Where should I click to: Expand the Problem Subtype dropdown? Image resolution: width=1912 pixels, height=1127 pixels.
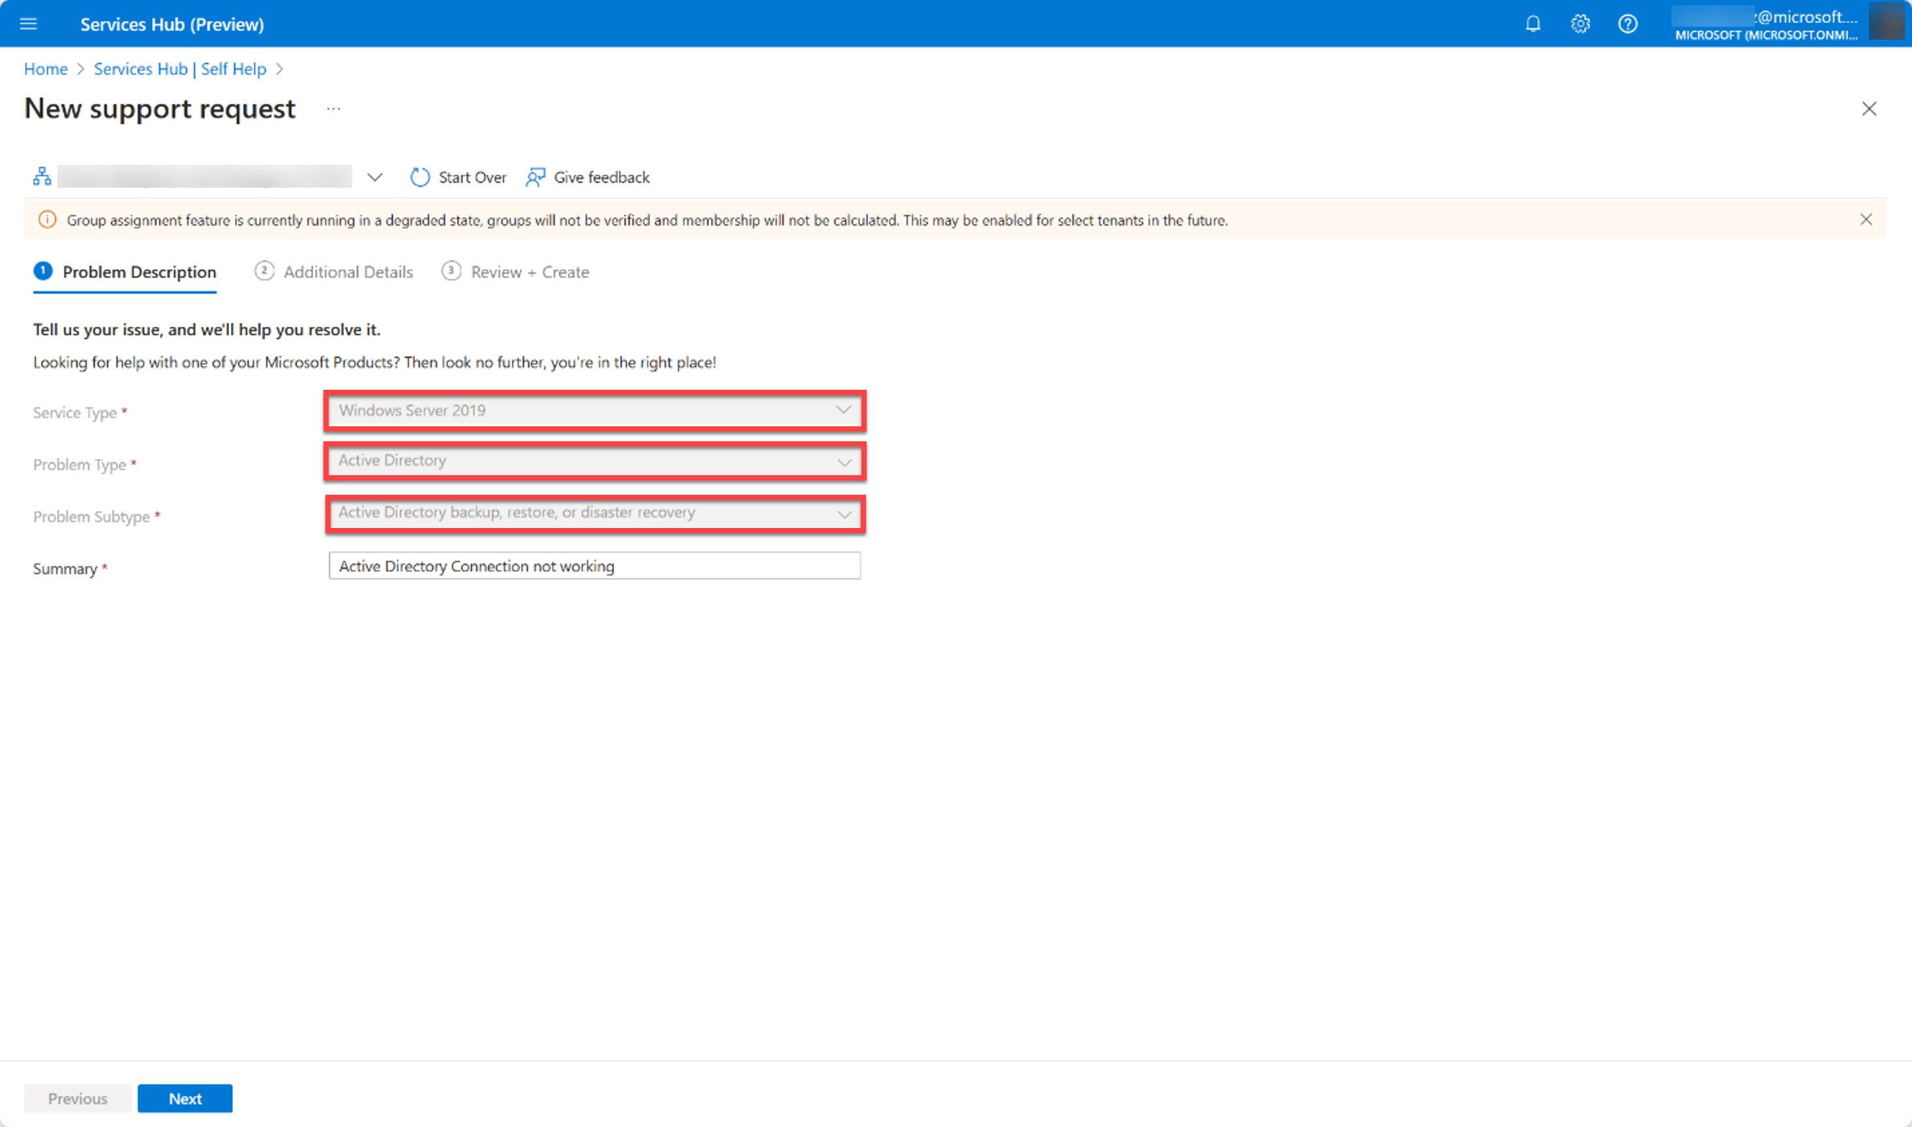pyautogui.click(x=845, y=512)
